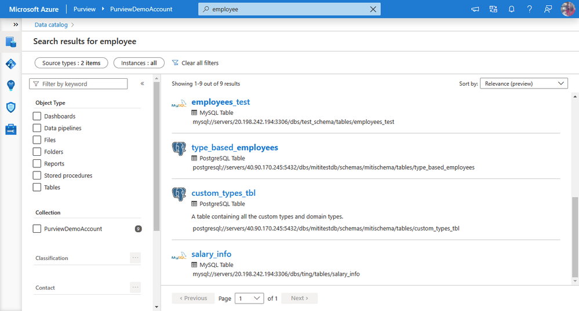Viewport: 579px width, 311px height.
Task: Click PostgreSQL icon beside custom_types_tbl
Action: click(179, 194)
